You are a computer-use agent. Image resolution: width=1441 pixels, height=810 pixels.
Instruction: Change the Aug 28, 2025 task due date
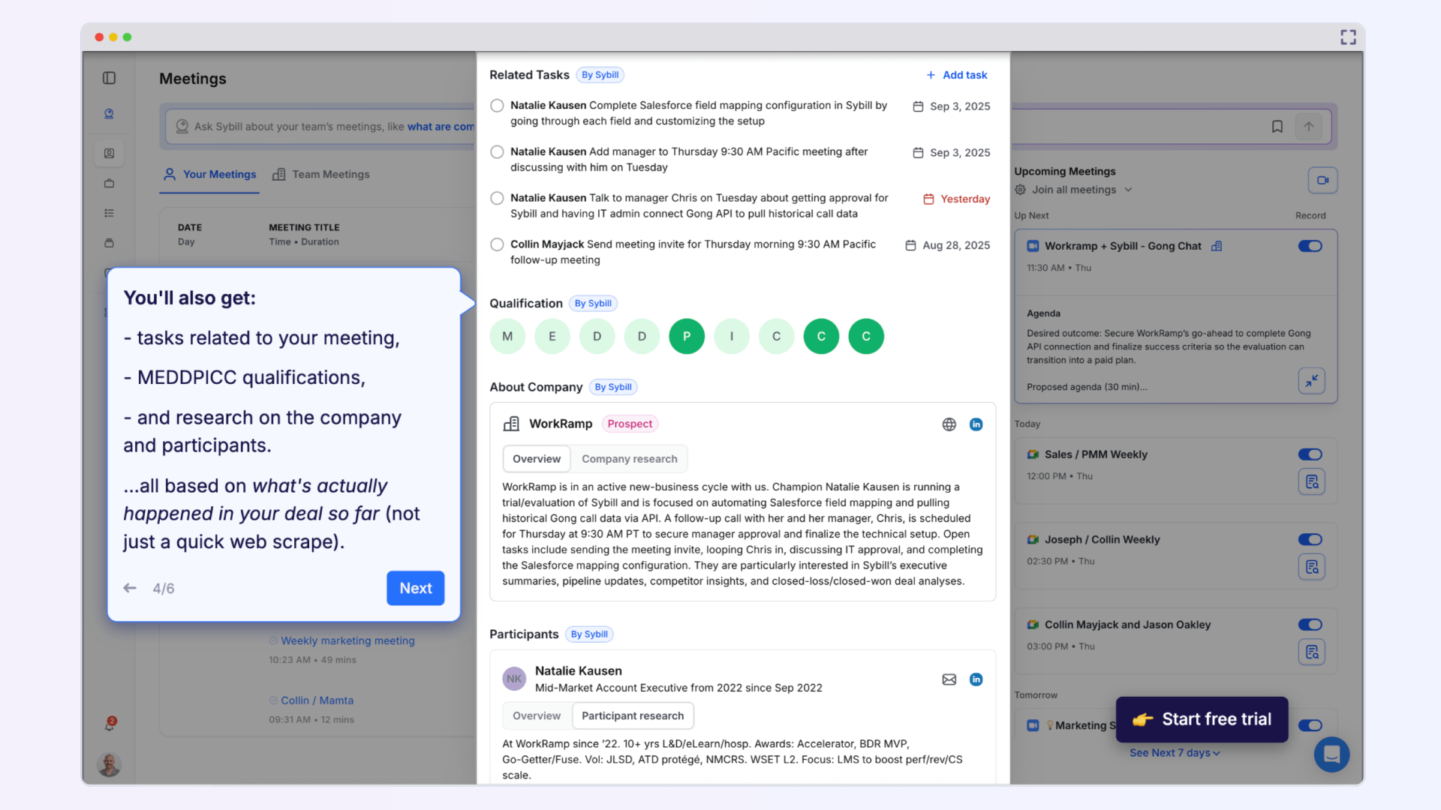948,245
